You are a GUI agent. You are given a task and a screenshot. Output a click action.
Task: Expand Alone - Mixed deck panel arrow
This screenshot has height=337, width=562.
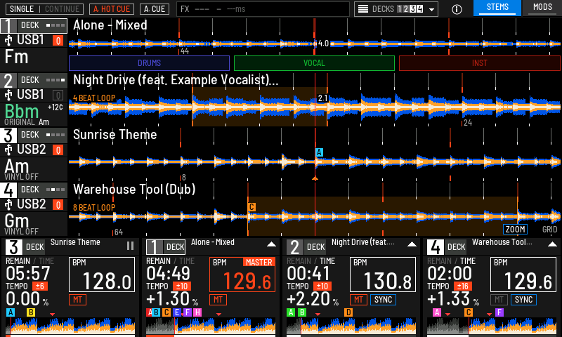(271, 244)
